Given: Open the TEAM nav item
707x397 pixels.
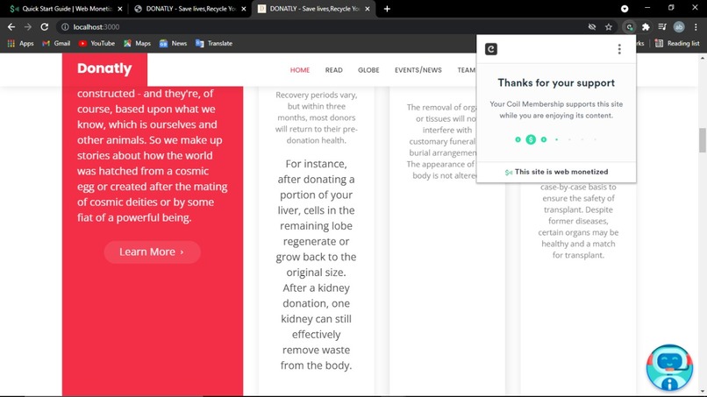Looking at the screenshot, I should 467,70.
